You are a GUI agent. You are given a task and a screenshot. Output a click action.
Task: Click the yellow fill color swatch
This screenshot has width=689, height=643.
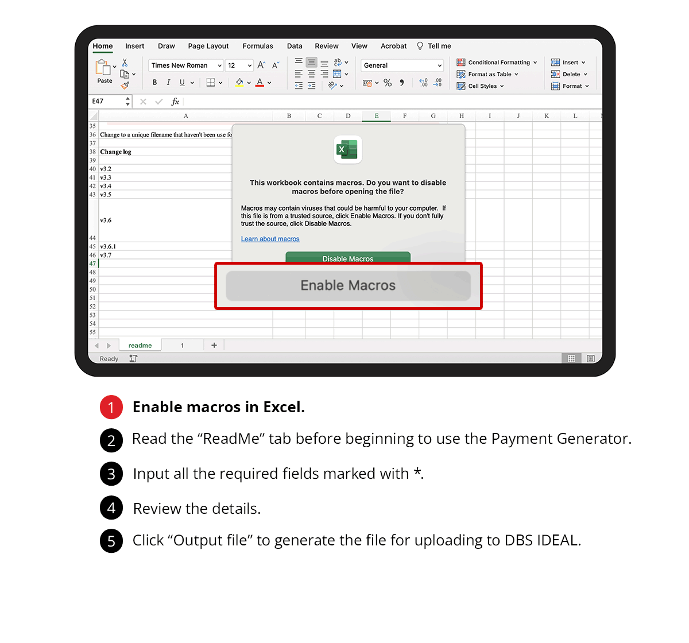pos(239,83)
